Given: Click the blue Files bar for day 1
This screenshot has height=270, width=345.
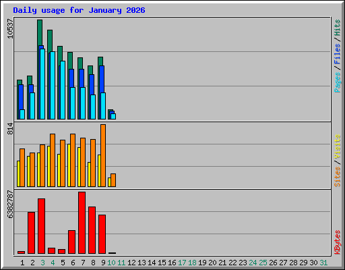Looking at the screenshot, I should [21, 97].
